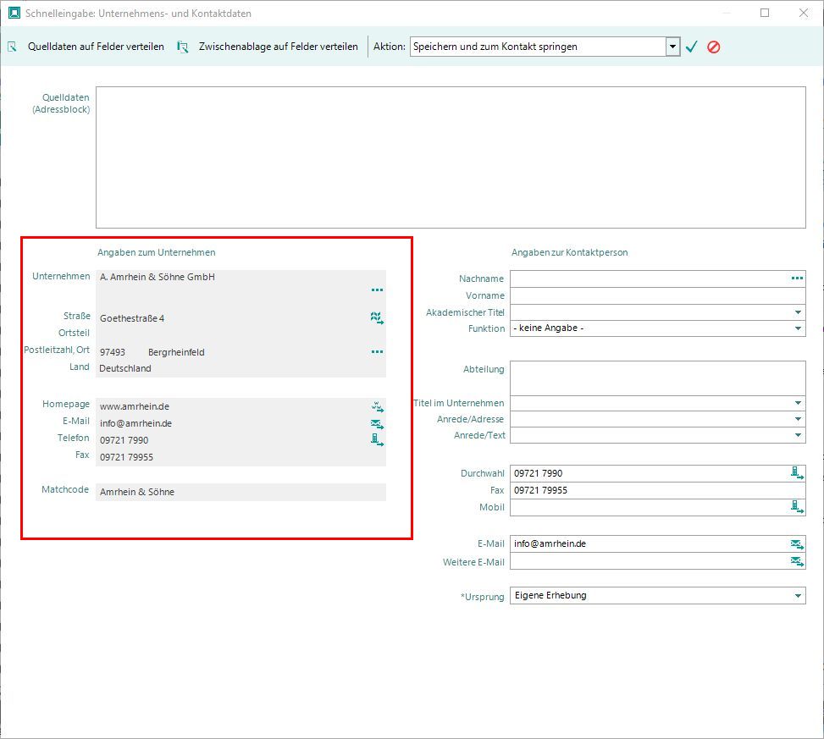Viewport: 824px width, 739px height.
Task: Open website icon beside www.amrhein.de
Action: point(377,406)
